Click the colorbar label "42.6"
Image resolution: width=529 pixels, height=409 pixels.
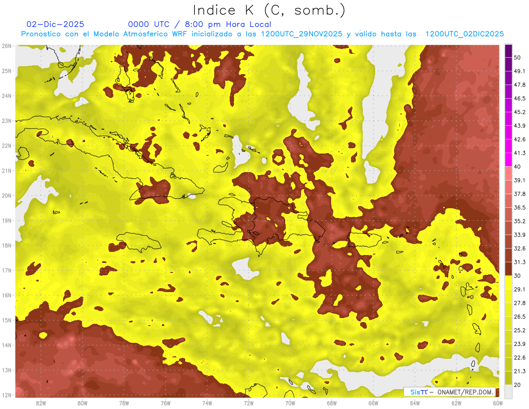(520, 139)
